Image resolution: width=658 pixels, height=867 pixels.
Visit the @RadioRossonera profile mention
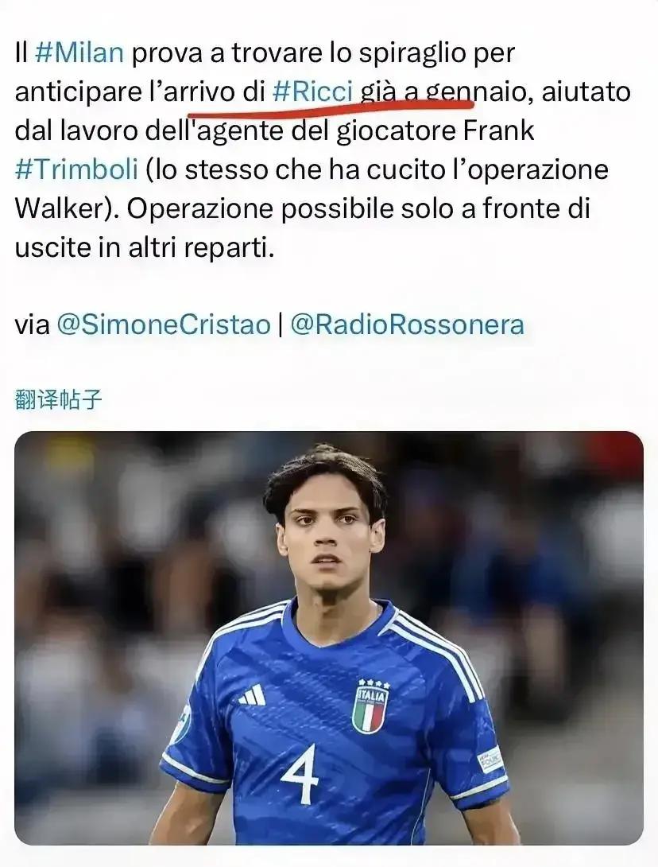(407, 325)
